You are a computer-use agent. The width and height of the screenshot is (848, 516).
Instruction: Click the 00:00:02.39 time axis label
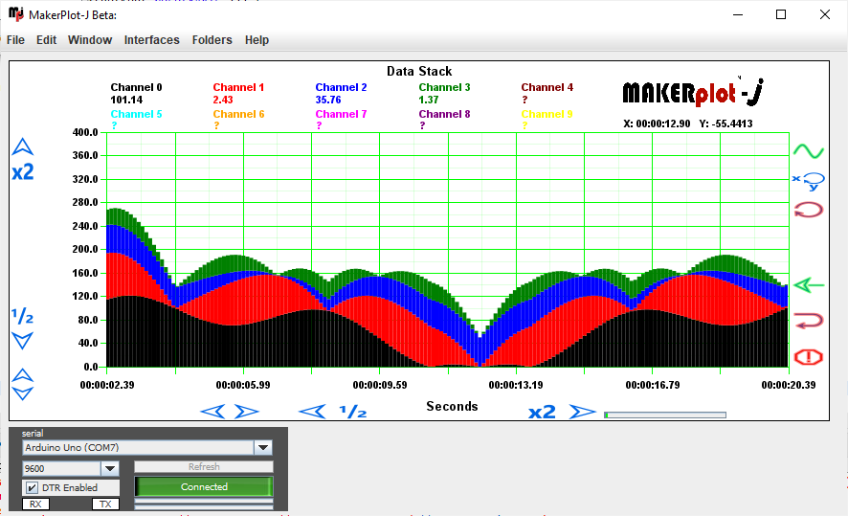coord(107,385)
